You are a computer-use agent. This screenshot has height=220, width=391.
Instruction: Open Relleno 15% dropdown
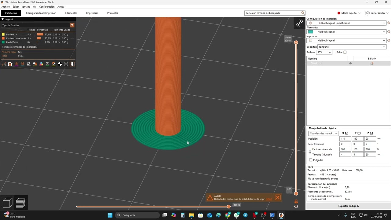(x=324, y=52)
